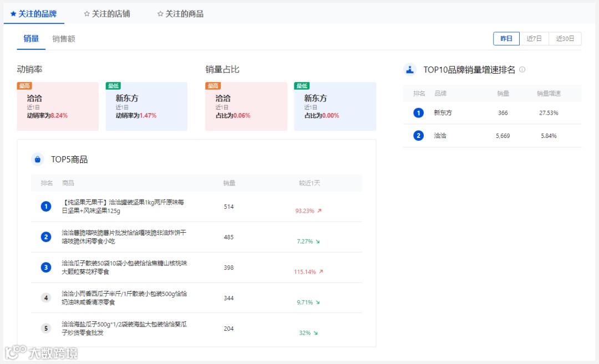Open product 洽洽海盐瓜子500g

pyautogui.click(x=125, y=329)
